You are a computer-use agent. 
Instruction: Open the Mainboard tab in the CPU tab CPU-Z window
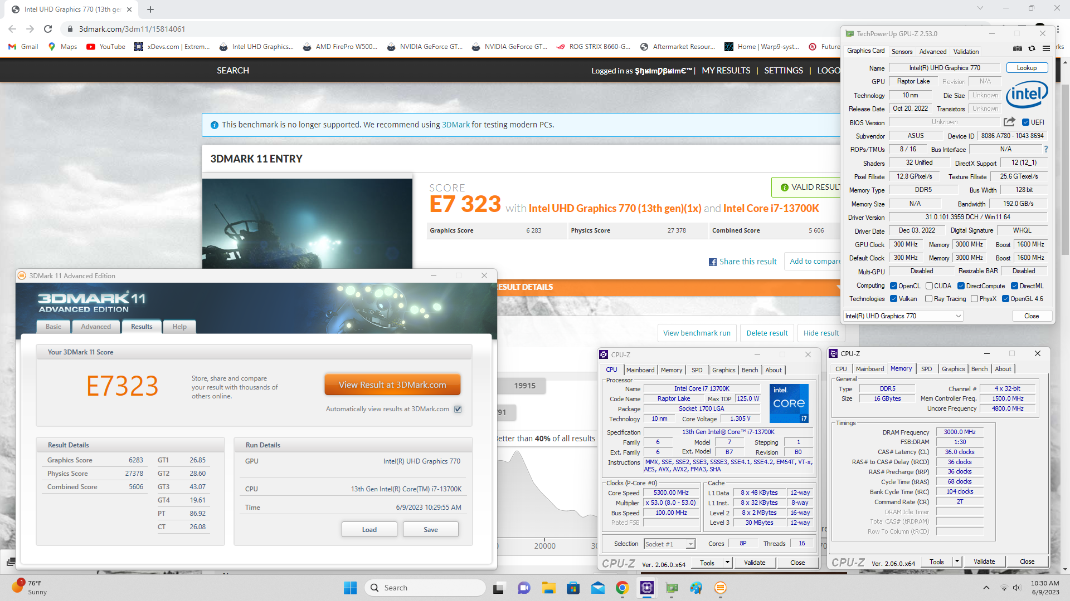[640, 370]
